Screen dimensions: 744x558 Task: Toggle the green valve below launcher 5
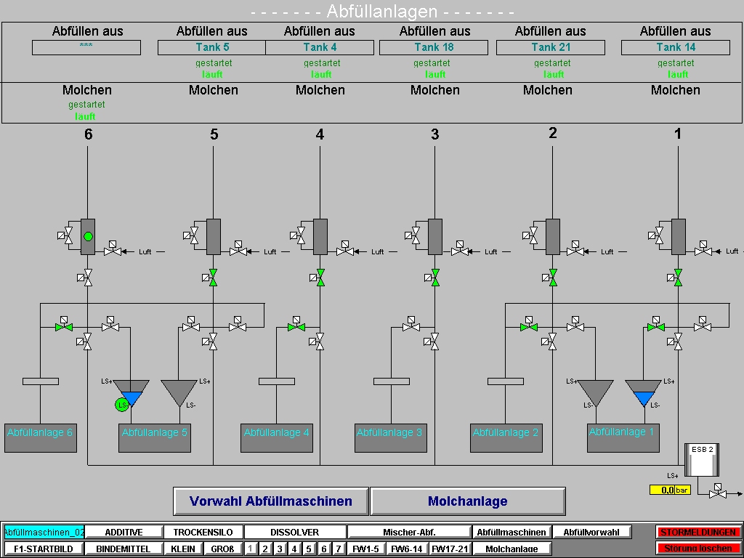coord(213,277)
